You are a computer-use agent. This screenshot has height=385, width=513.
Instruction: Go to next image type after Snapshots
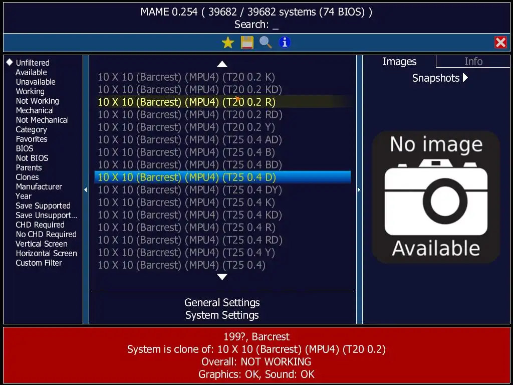click(465, 78)
